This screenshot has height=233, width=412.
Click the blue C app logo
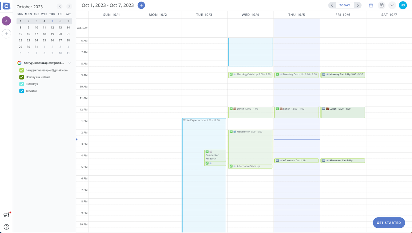pos(6,6)
